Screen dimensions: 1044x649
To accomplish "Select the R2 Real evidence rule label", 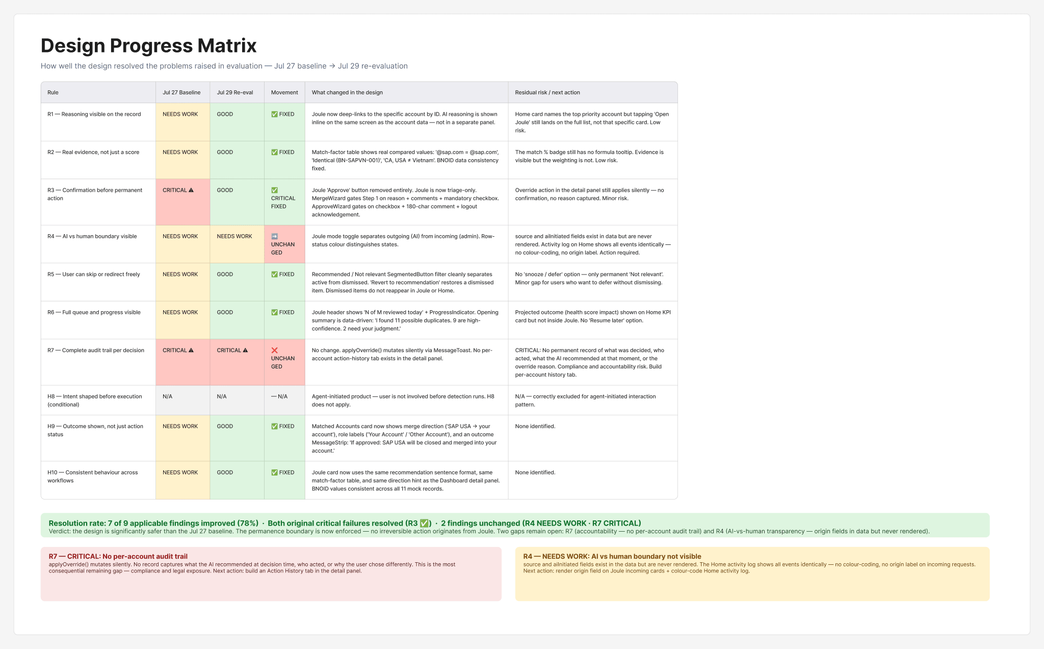I will pyautogui.click(x=93, y=152).
